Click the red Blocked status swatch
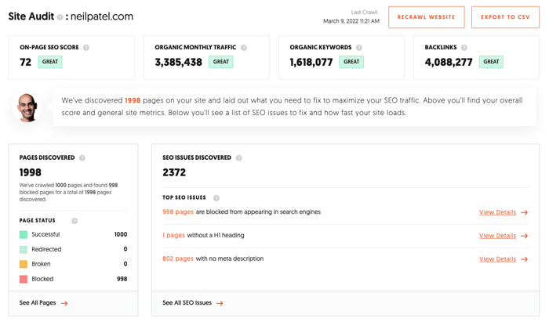This screenshot has width=549, height=329. pyautogui.click(x=24, y=279)
